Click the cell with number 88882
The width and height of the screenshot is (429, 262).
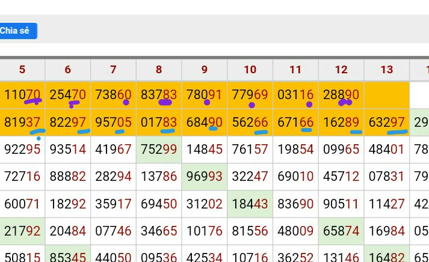tap(67, 177)
